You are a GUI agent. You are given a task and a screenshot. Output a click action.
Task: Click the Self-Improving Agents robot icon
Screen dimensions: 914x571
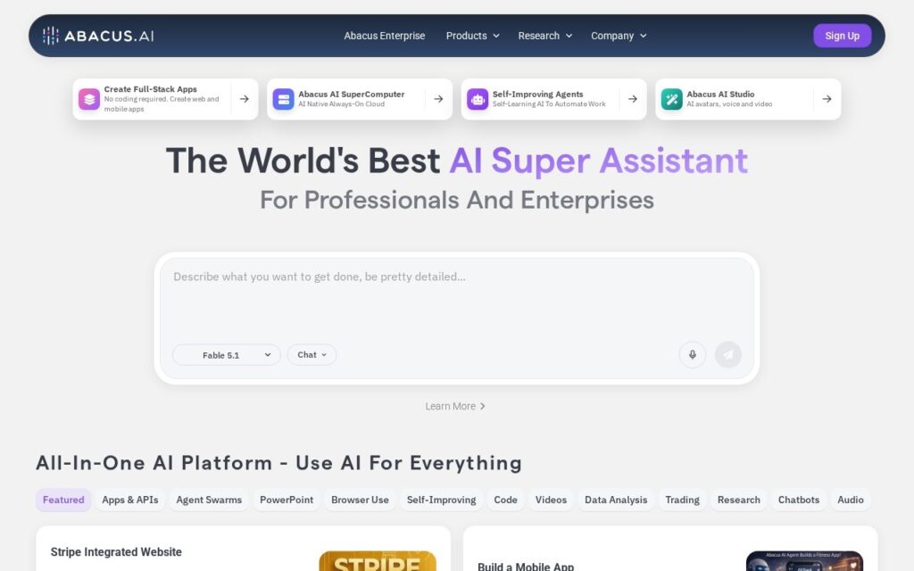click(478, 99)
